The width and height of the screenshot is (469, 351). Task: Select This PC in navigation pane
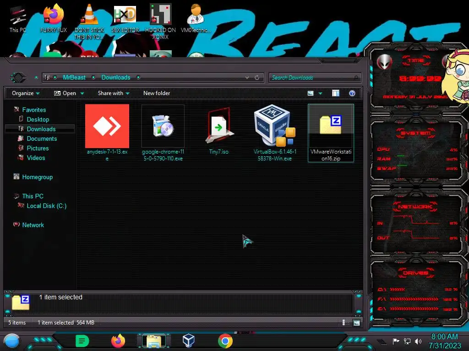(33, 196)
